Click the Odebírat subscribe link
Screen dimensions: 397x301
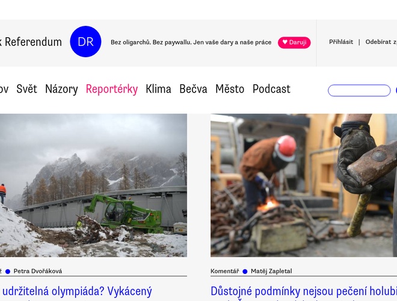(381, 42)
